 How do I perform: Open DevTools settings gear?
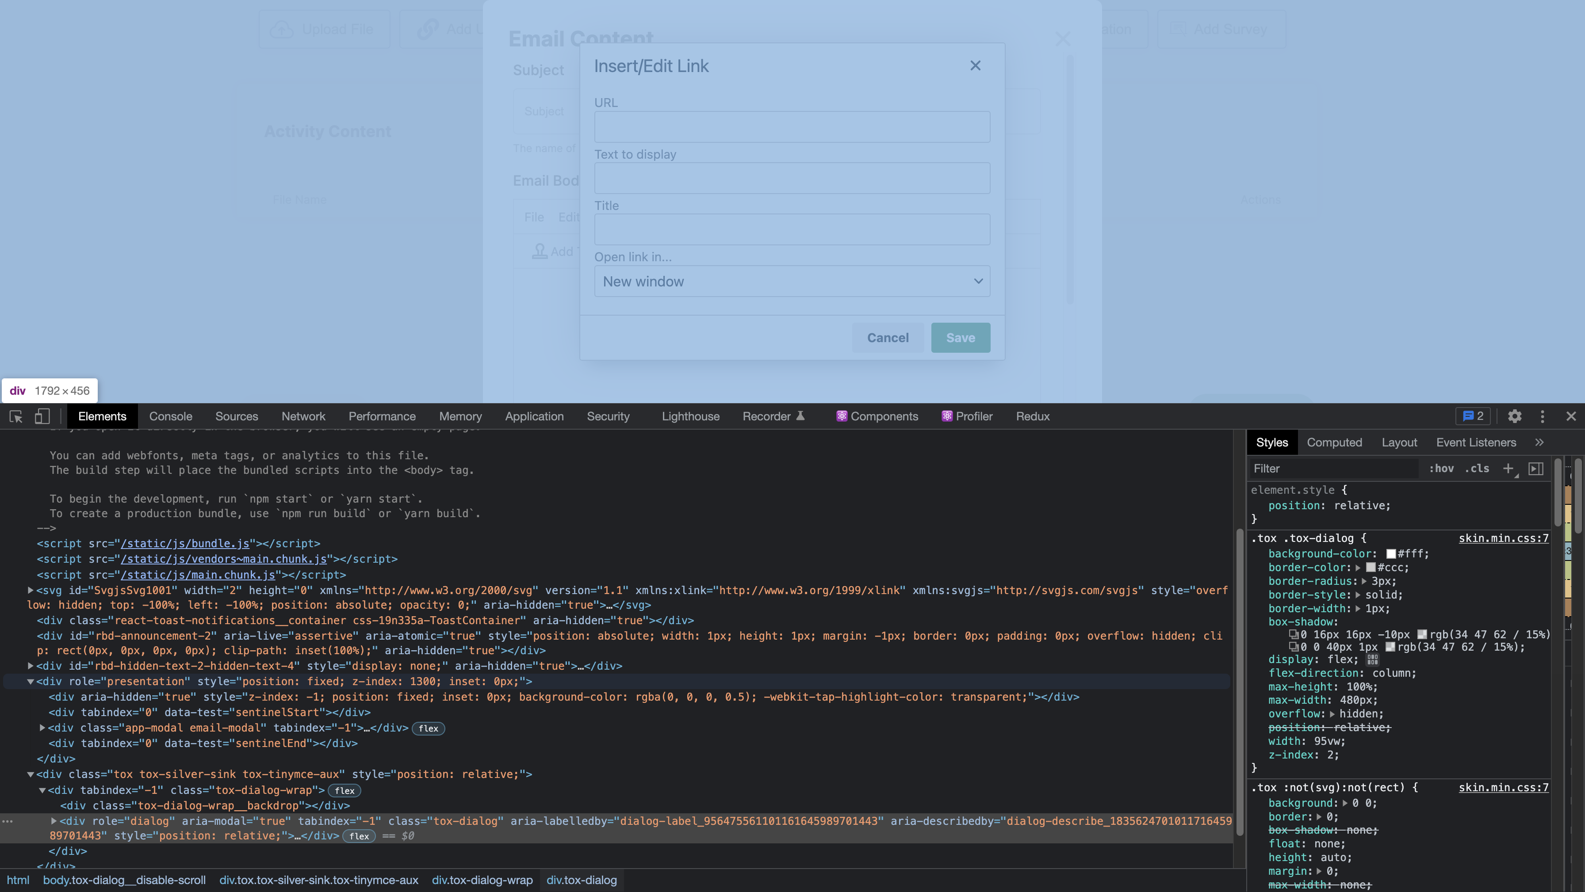coord(1514,416)
